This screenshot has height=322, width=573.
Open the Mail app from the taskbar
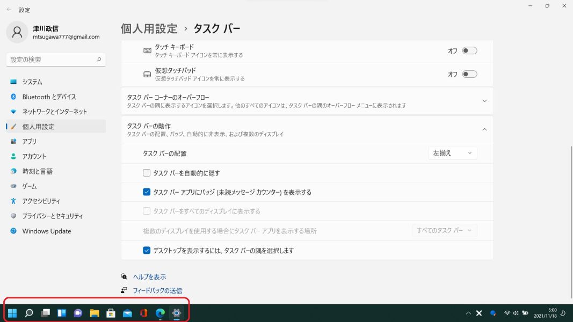click(127, 313)
